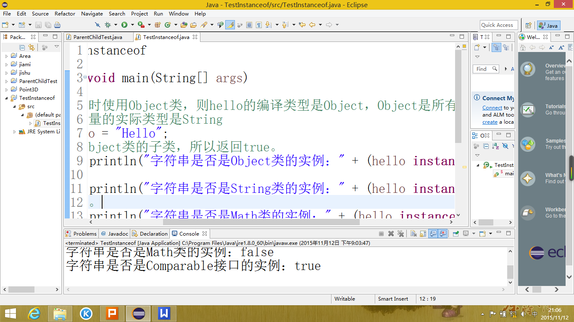The image size is (574, 322).
Task: Click the Print icon in toolbar
Action: click(58, 25)
